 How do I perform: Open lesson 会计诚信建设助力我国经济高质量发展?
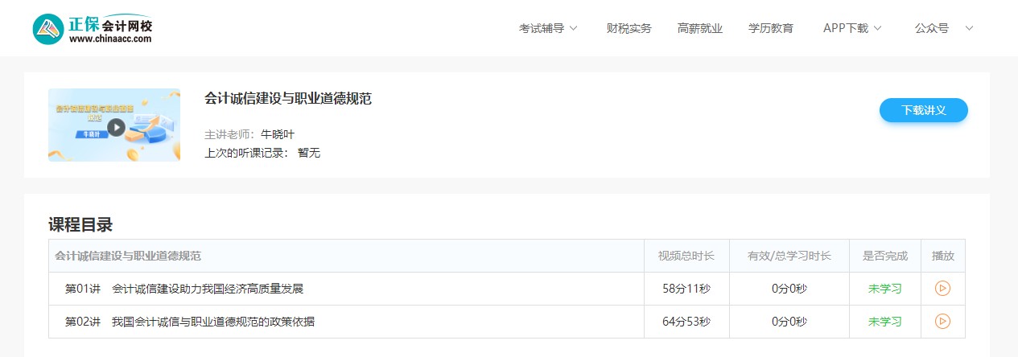tap(207, 289)
